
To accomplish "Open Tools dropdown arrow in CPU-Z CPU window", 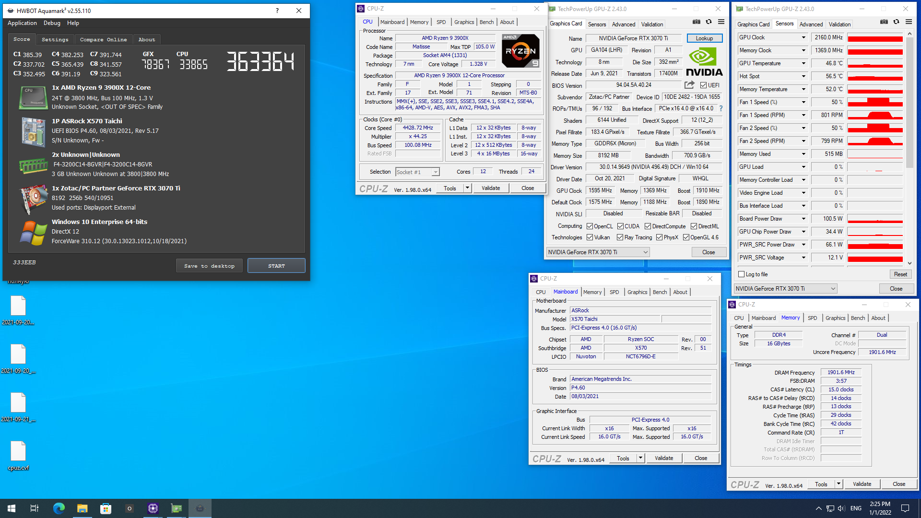I will point(467,188).
